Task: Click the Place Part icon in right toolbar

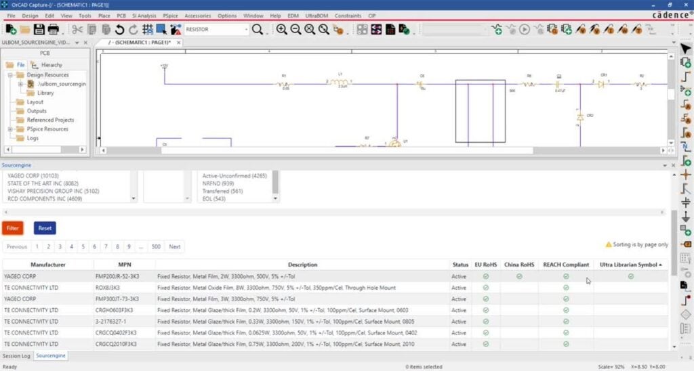Action: 686,63
